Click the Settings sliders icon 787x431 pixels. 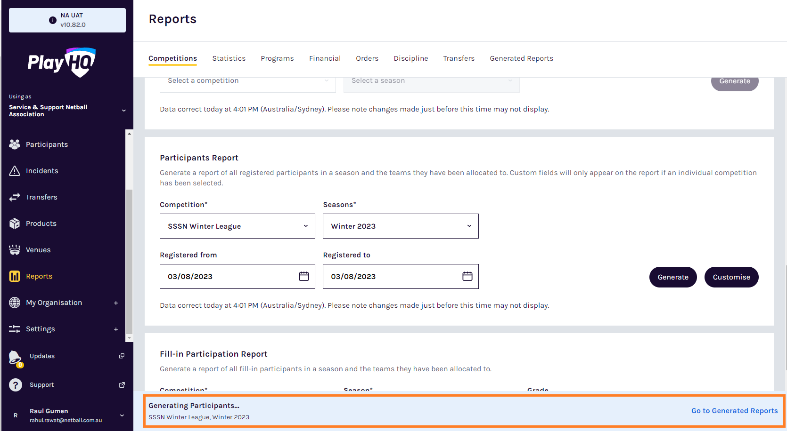15,329
